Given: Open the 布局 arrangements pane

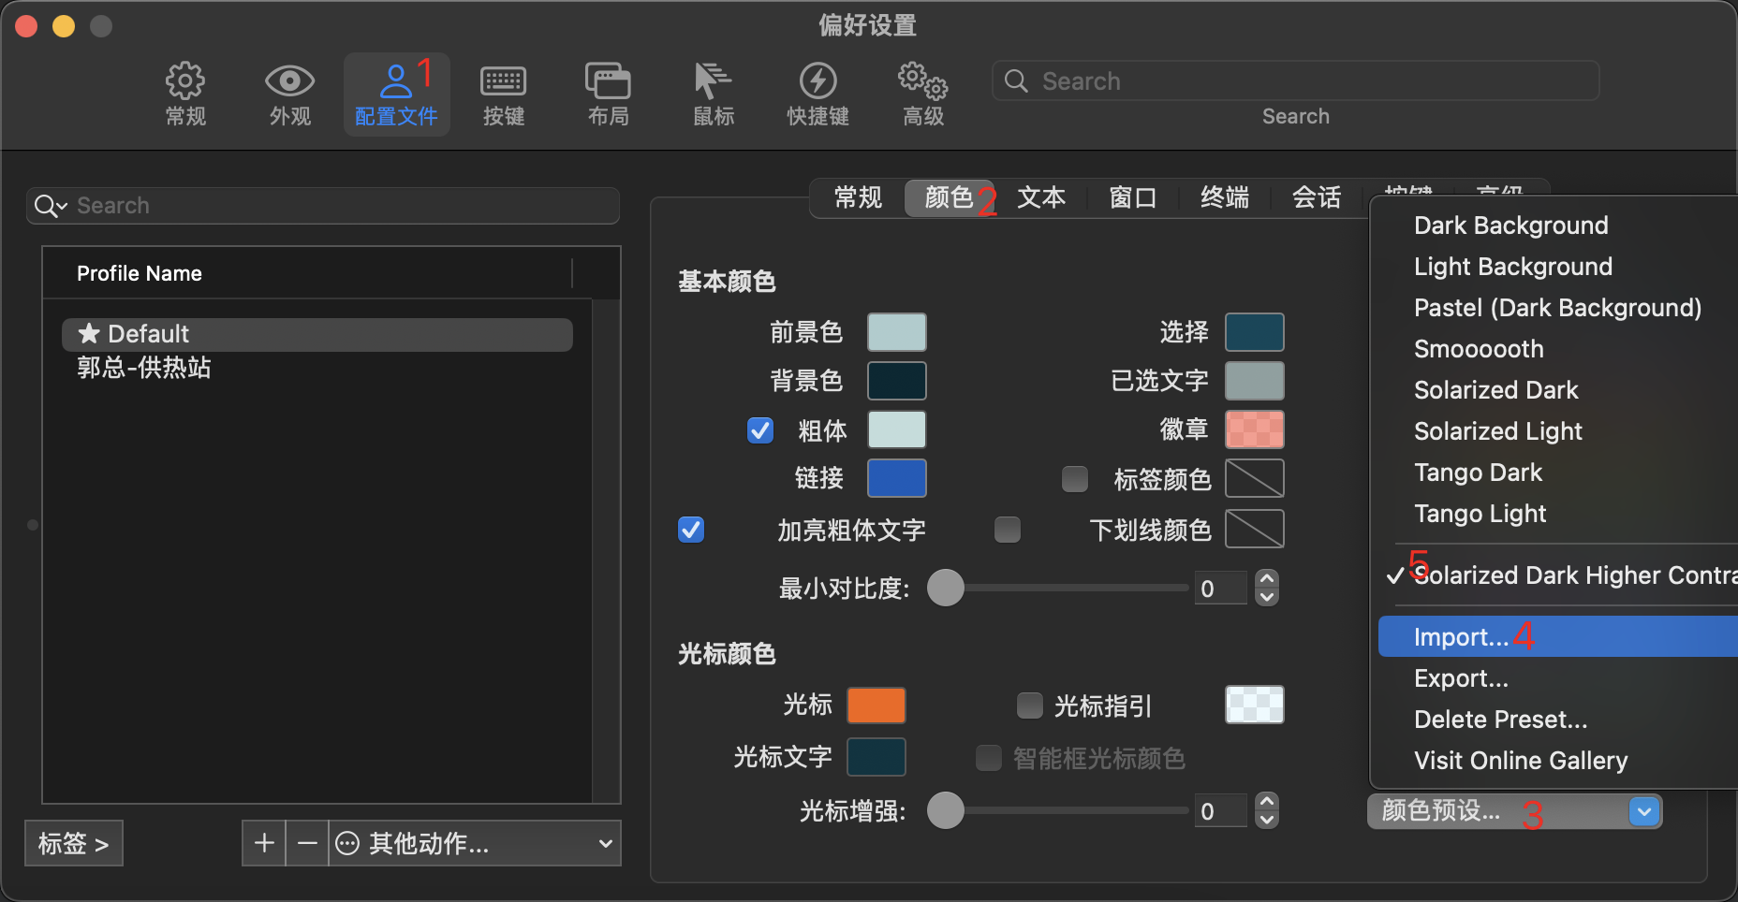Looking at the screenshot, I should pyautogui.click(x=609, y=95).
